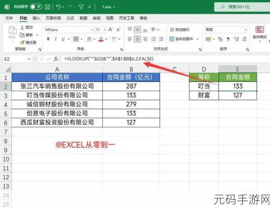The image size is (270, 208).
Task: Click the search box (Alt+Q)
Action: [242, 7]
